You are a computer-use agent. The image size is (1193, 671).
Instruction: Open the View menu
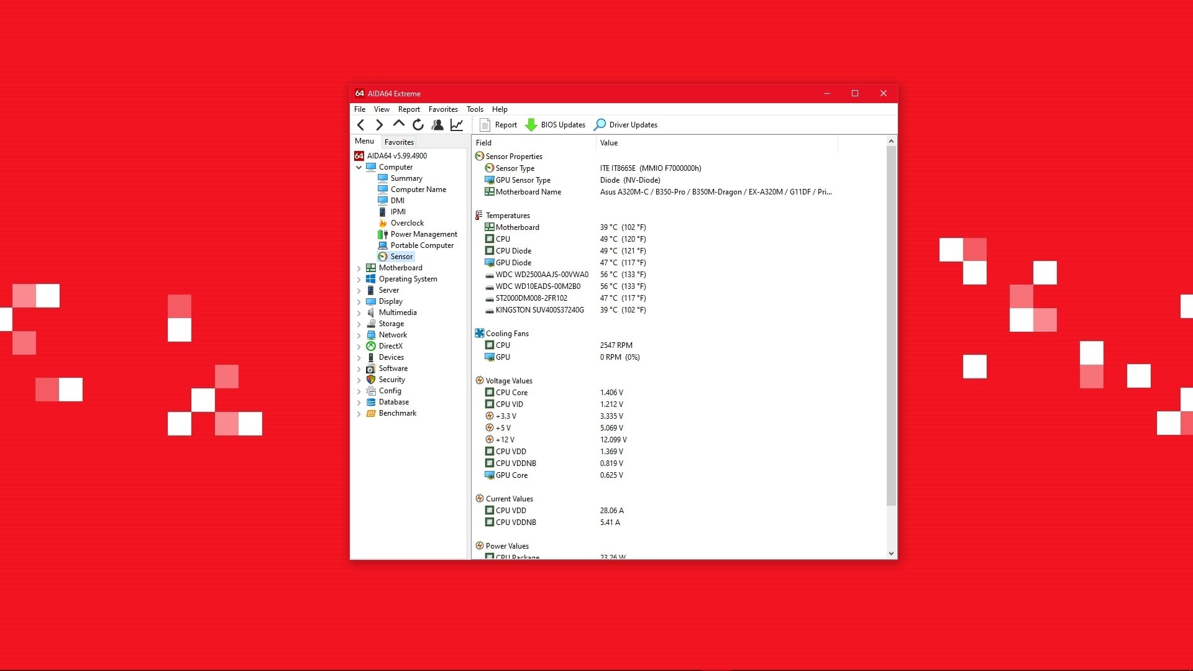[x=382, y=109]
